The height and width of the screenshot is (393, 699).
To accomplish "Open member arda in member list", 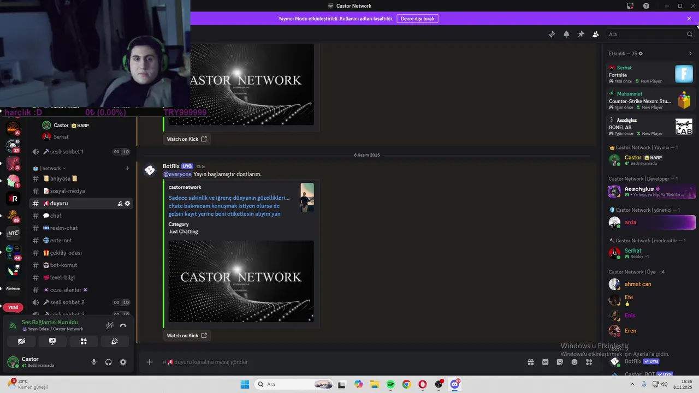I will [651, 222].
